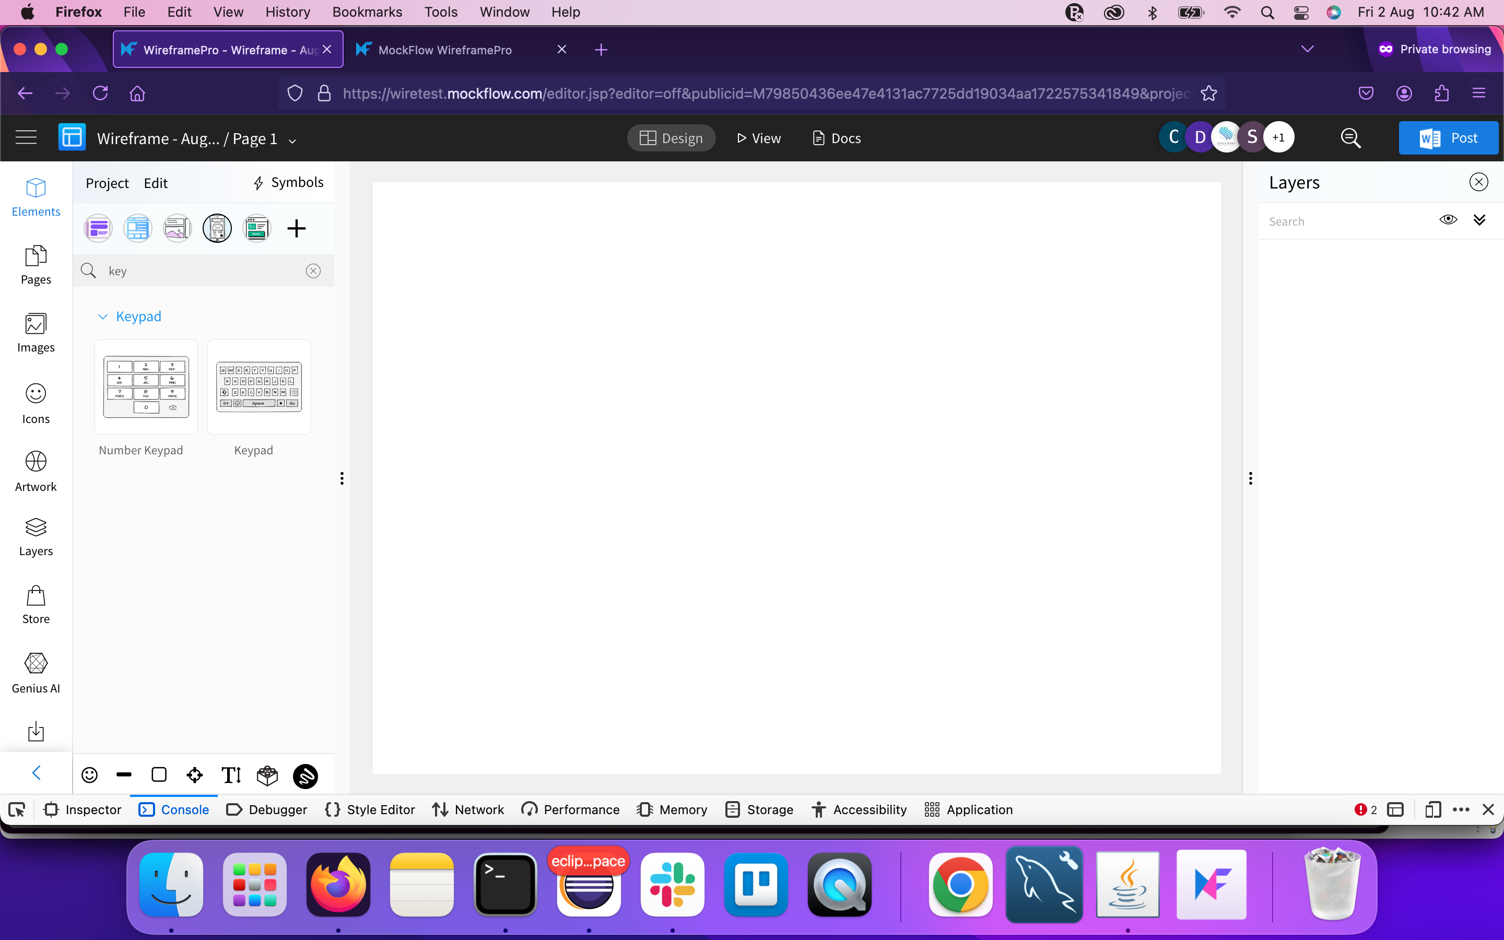
Task: Select the Text tool in the bottom toolbar
Action: (231, 775)
